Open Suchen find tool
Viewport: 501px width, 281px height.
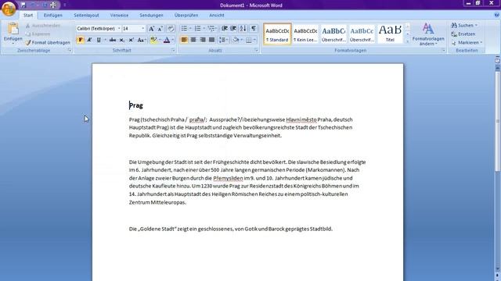(463, 25)
